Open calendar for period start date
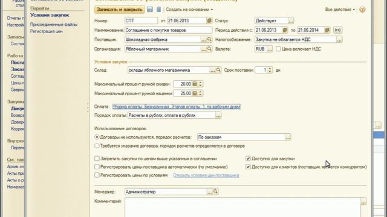 (285, 30)
